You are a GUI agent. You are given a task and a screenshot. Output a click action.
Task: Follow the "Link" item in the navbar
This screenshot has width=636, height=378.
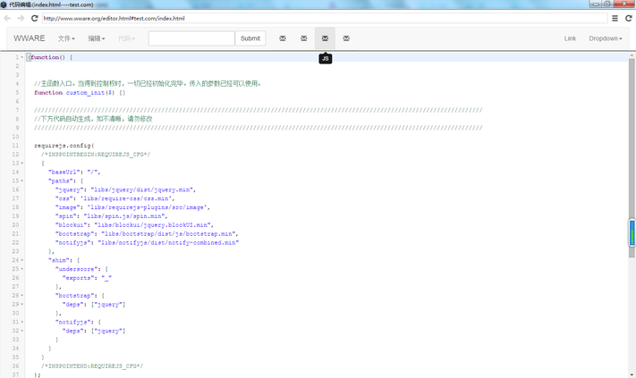tap(570, 38)
